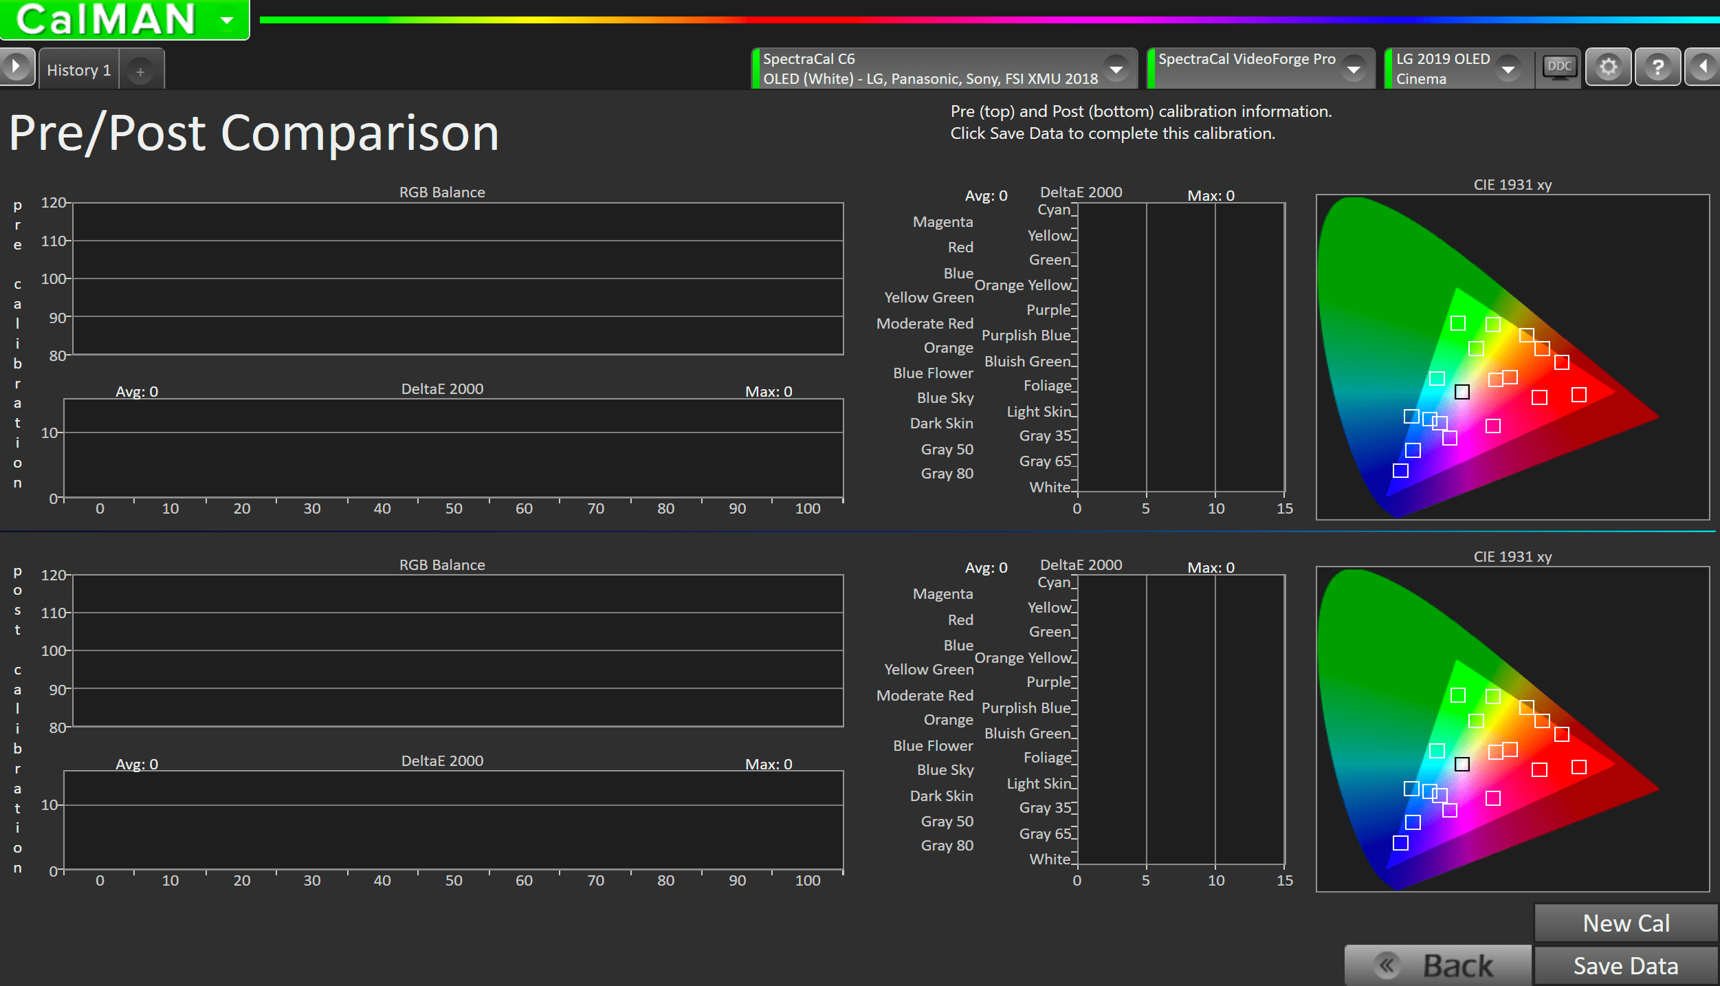This screenshot has width=1720, height=986.
Task: Open the settings gear icon
Action: [x=1608, y=67]
